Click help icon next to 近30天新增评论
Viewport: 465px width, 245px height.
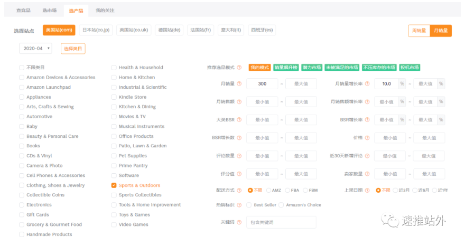(367, 156)
